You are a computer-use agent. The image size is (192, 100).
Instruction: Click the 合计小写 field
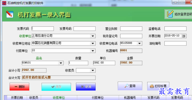[x=34, y=70]
